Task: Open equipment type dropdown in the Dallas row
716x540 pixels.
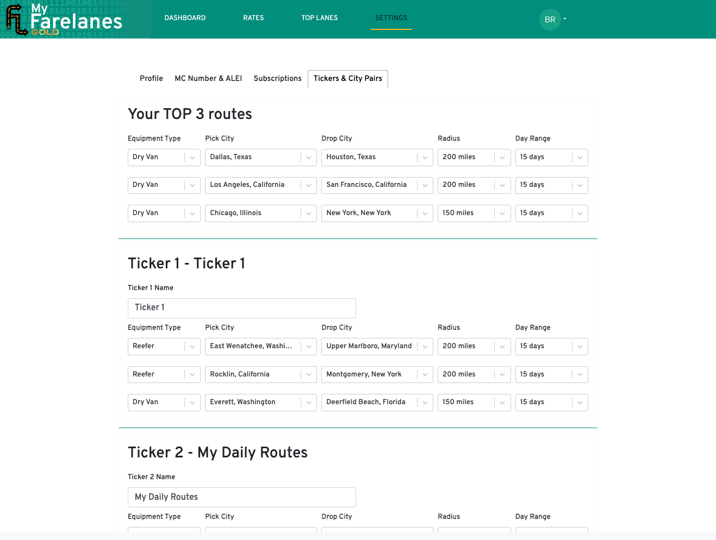Action: pos(164,157)
